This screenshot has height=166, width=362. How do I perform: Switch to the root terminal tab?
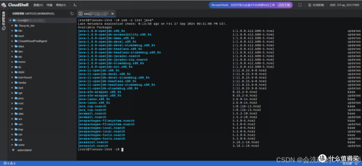96,14
